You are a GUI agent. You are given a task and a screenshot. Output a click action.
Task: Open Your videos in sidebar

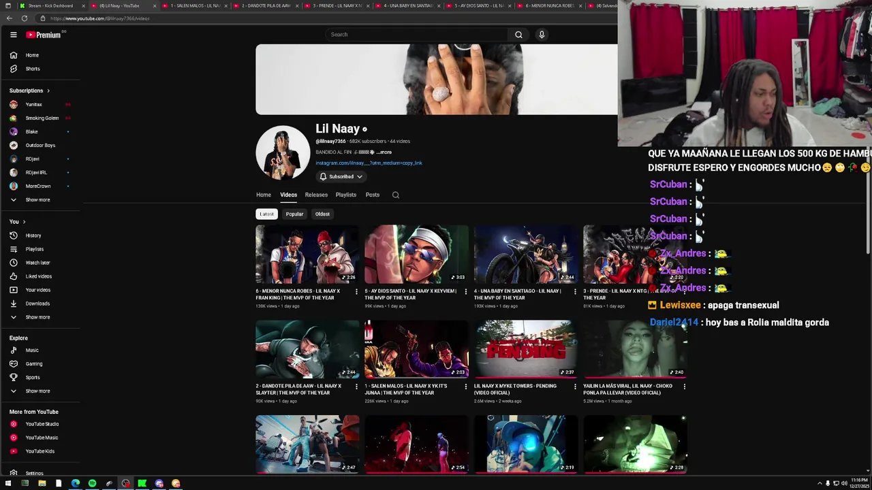[41, 290]
